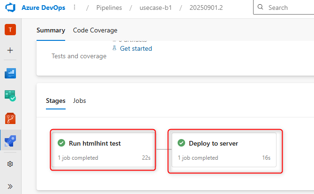Select the Summary tab
The height and width of the screenshot is (194, 314).
51,31
